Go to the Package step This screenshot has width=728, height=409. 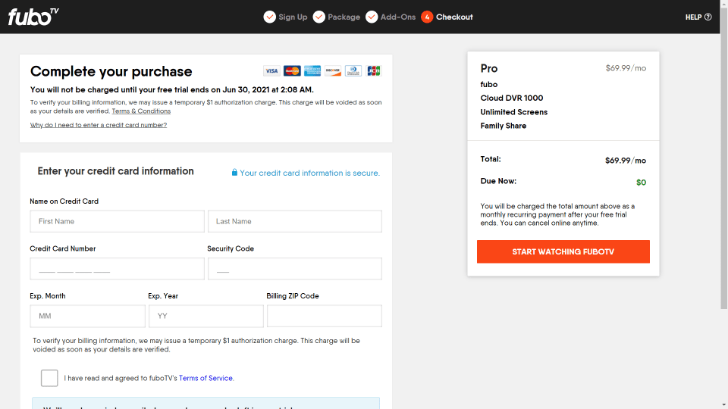click(344, 17)
